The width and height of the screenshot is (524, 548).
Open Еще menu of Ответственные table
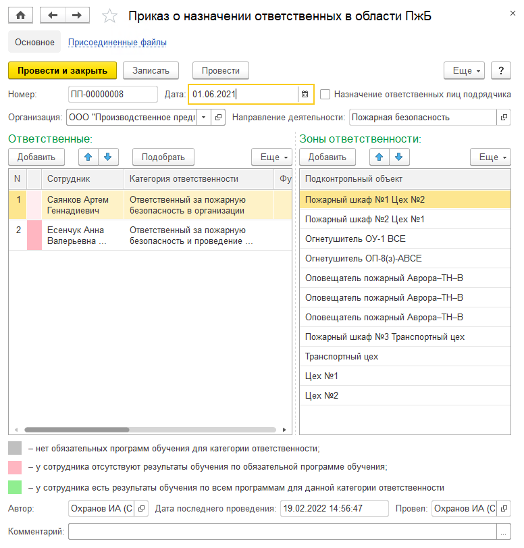pos(271,157)
